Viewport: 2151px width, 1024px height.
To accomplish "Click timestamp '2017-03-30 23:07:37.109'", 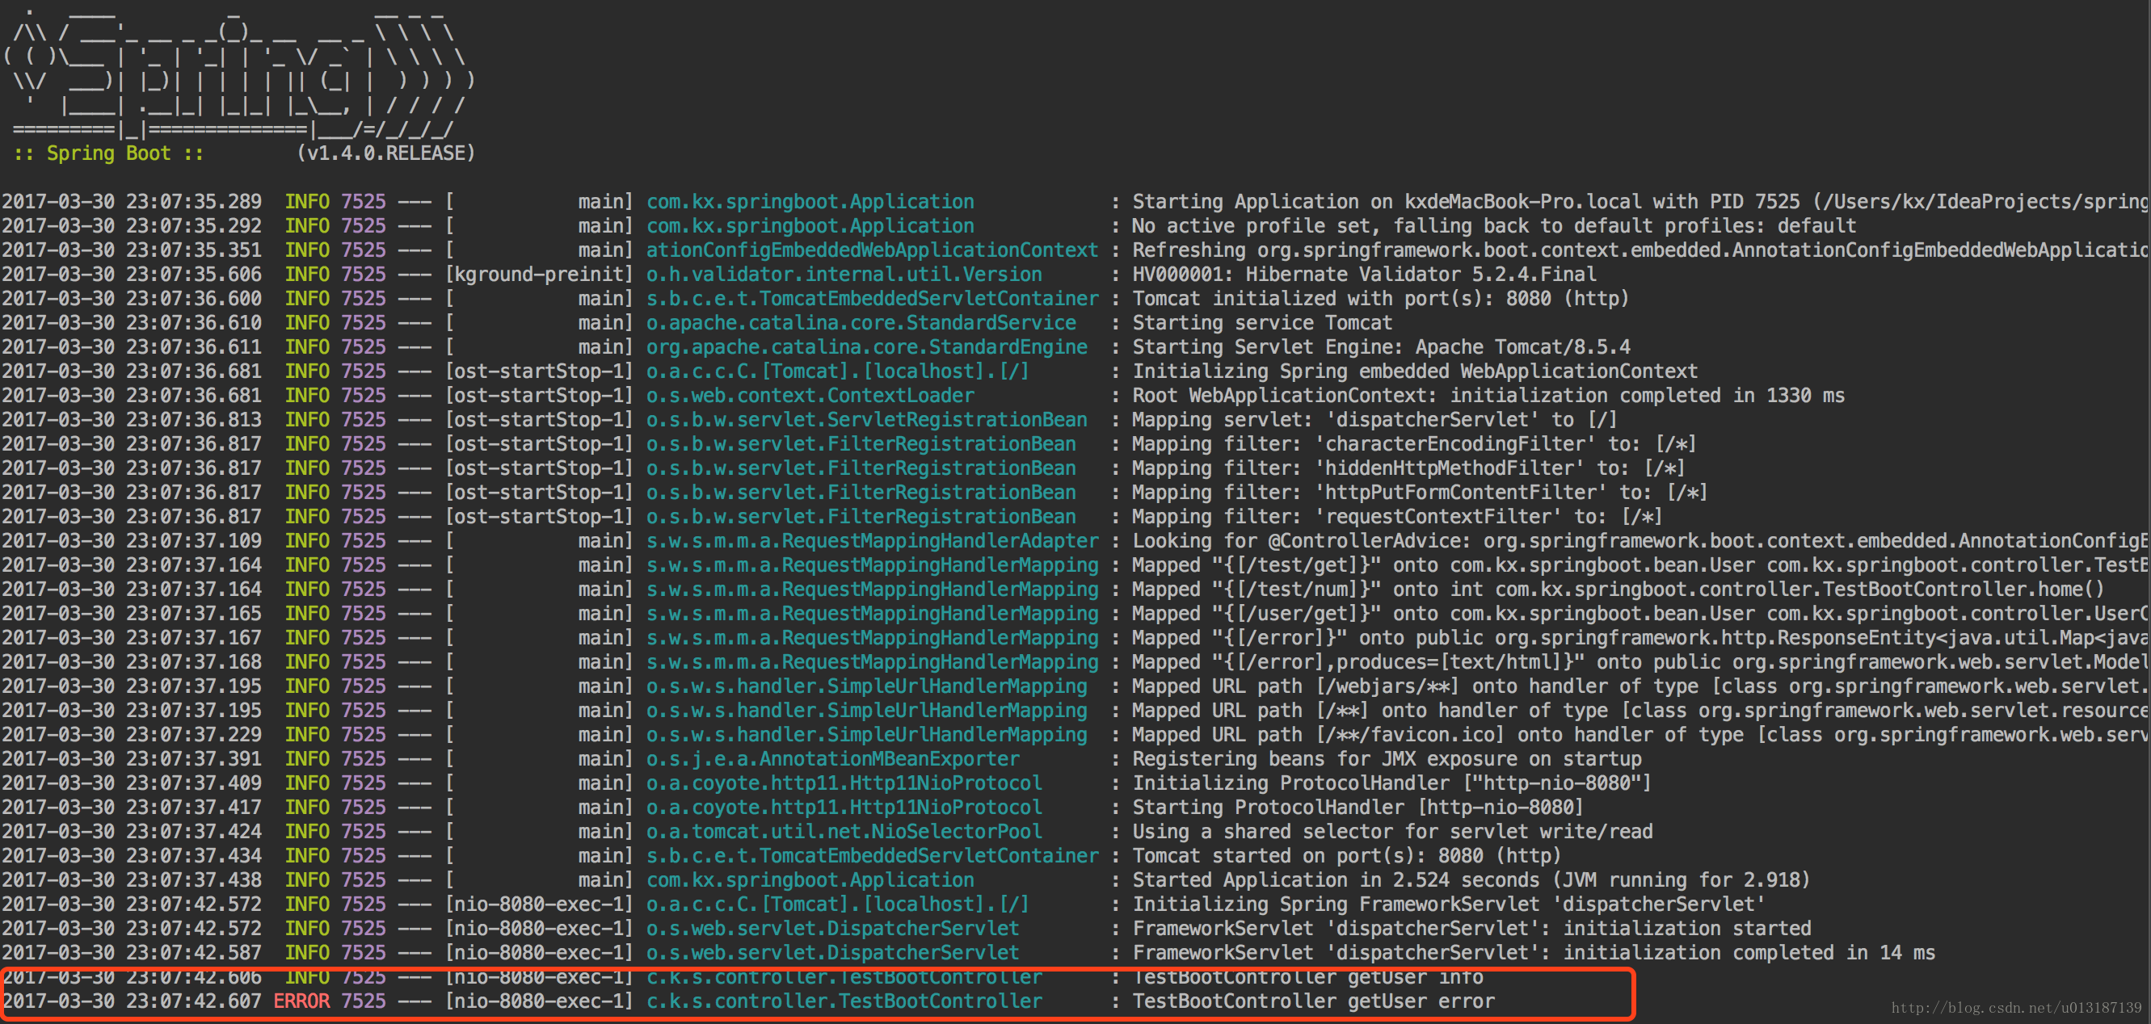I will click(132, 541).
